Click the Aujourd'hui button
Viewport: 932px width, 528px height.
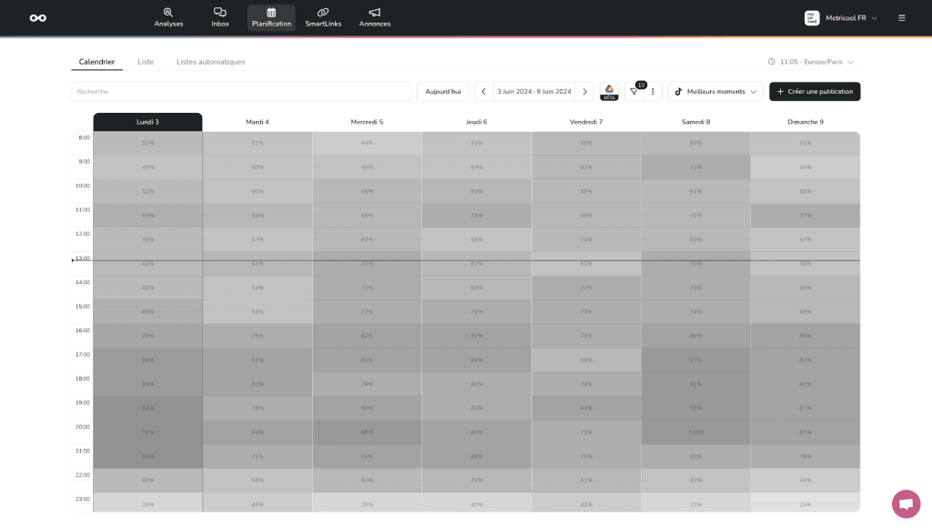[x=442, y=92]
